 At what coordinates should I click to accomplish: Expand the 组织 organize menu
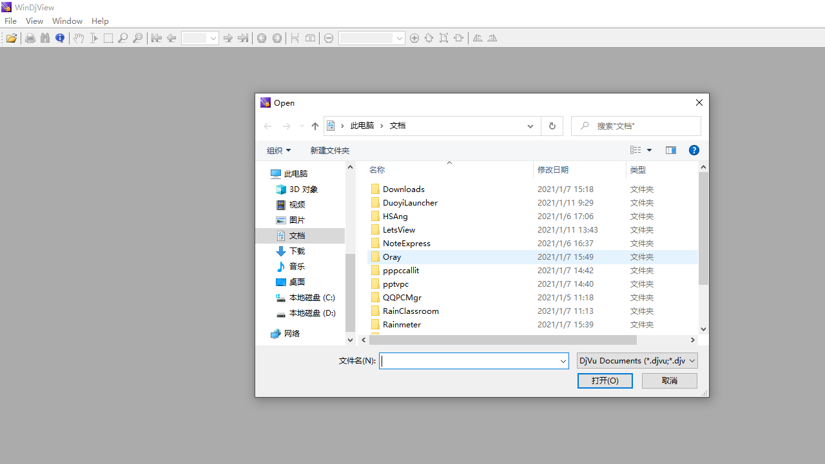(278, 150)
